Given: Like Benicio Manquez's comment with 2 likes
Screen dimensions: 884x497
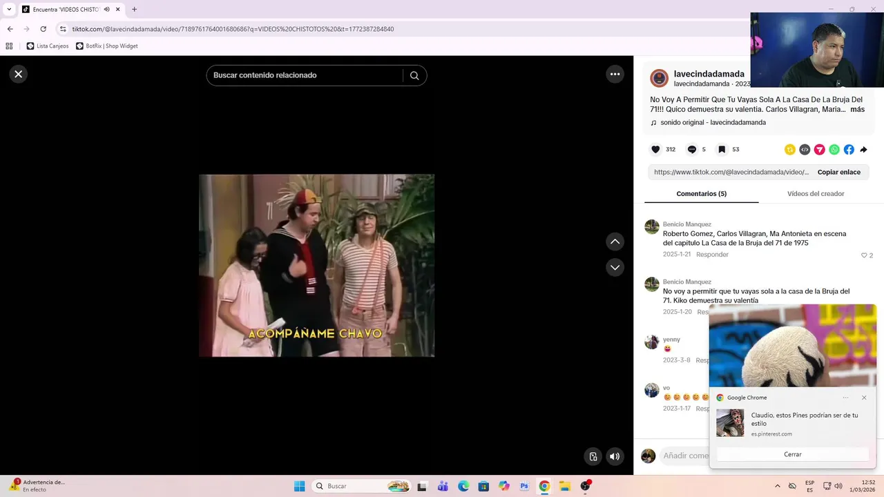Looking at the screenshot, I should coord(863,255).
